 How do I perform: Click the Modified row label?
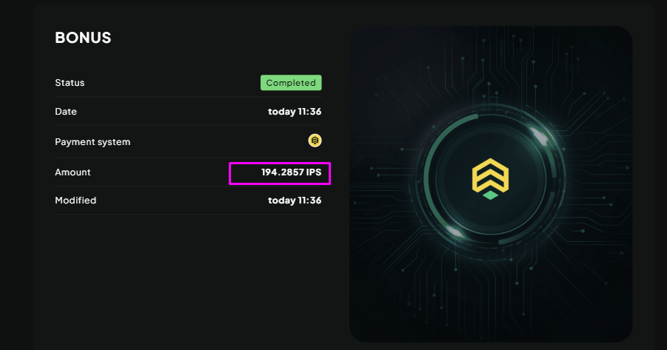76,201
